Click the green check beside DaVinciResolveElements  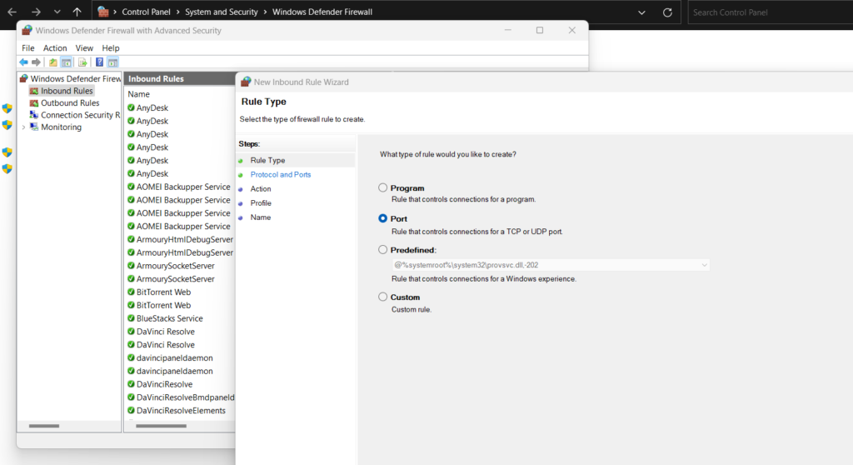(131, 410)
